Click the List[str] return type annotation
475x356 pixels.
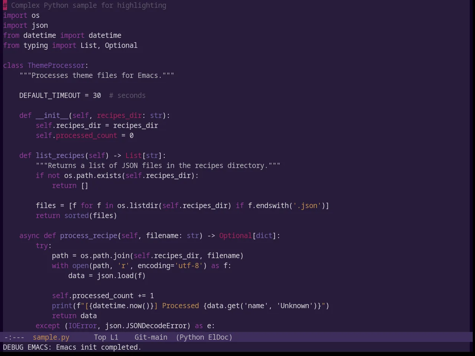tap(144, 155)
